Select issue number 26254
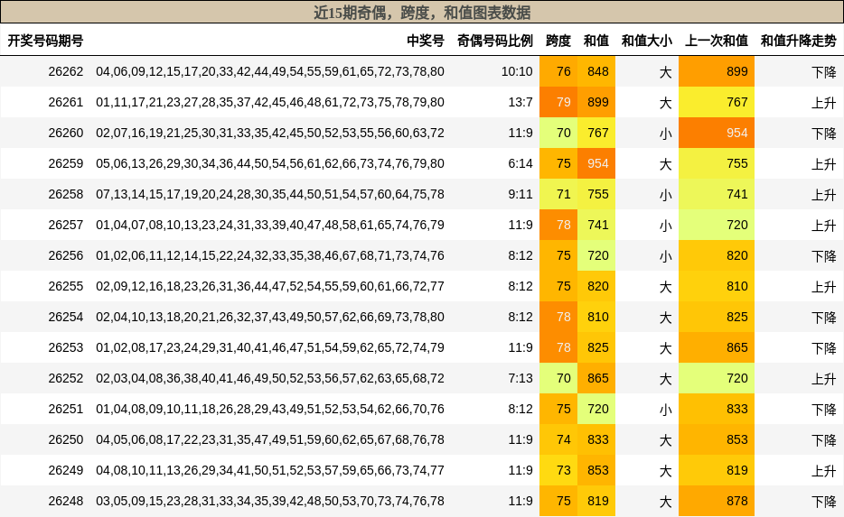The width and height of the screenshot is (844, 517). [x=66, y=317]
